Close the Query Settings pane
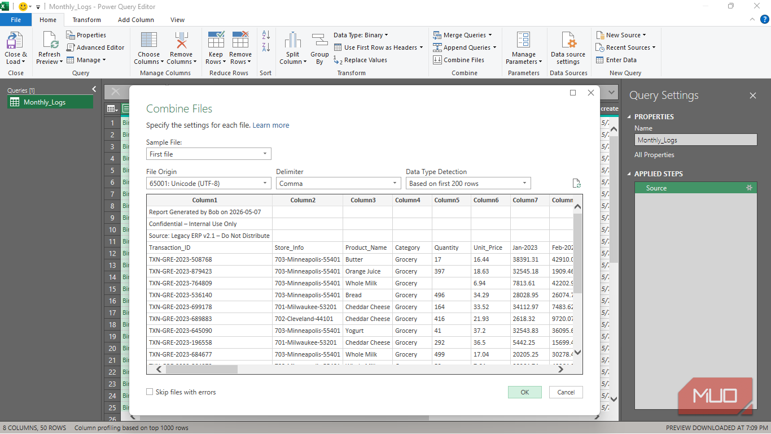This screenshot has height=434, width=771. pos(752,96)
